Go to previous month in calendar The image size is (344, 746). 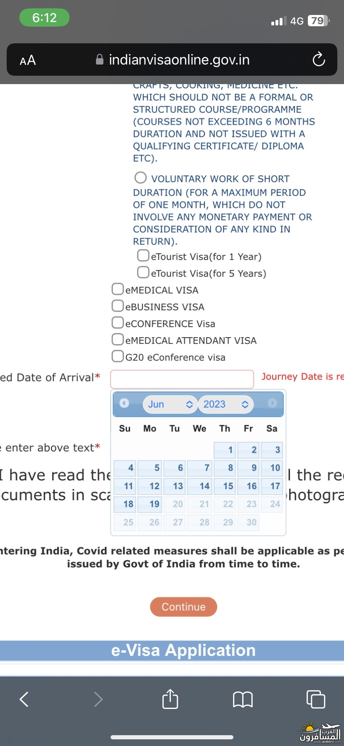coord(124,403)
